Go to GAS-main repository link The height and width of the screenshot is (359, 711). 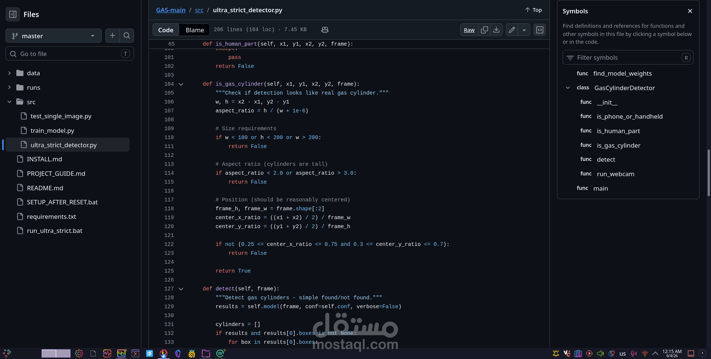click(171, 10)
